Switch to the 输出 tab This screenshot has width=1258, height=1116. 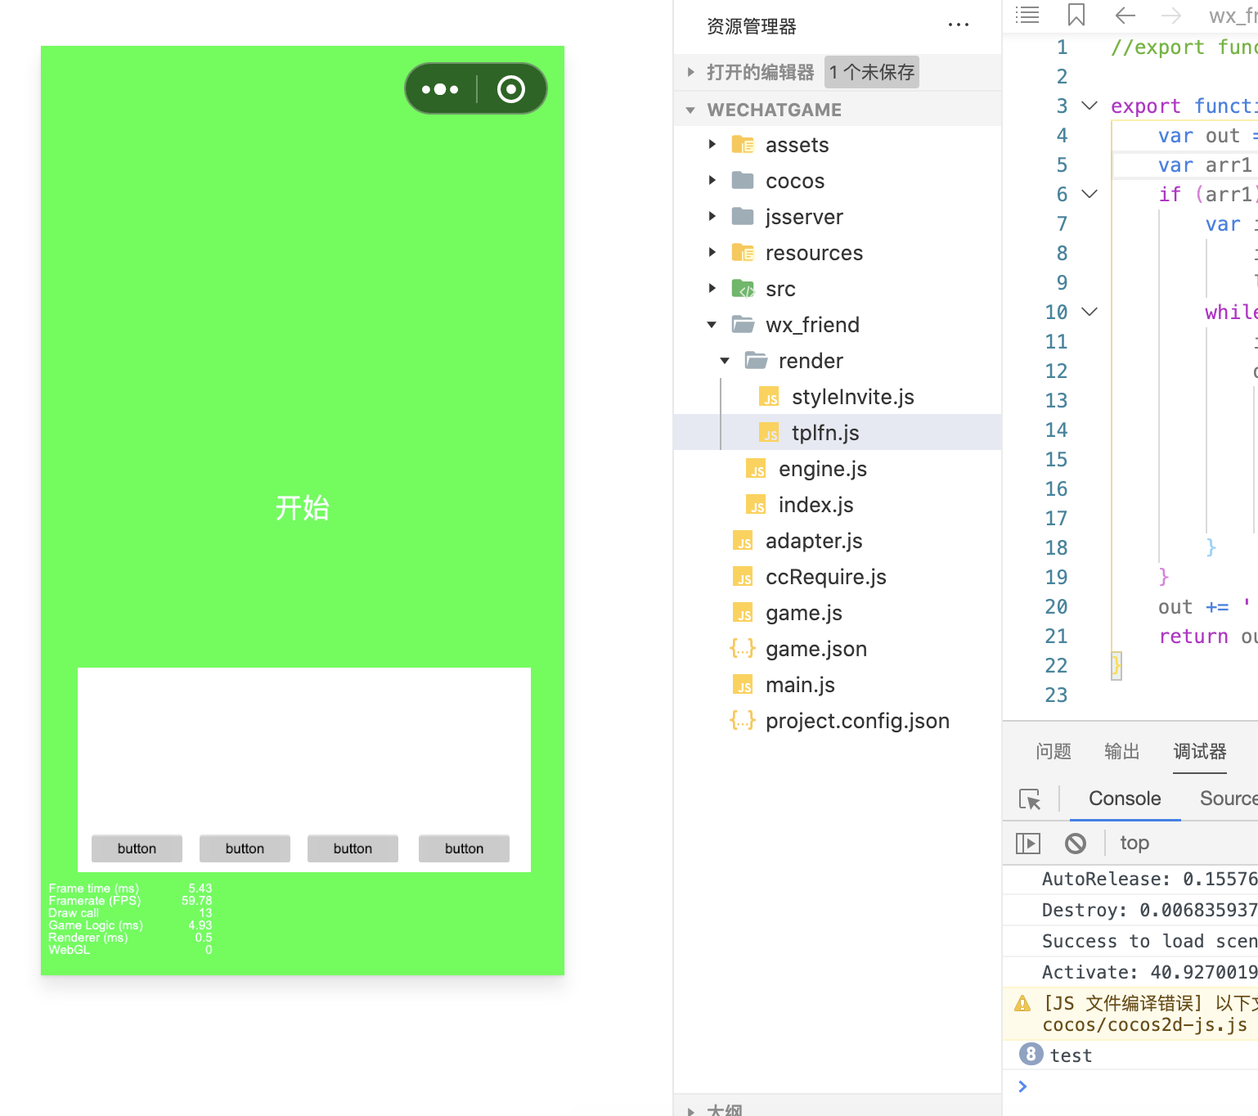click(x=1121, y=751)
